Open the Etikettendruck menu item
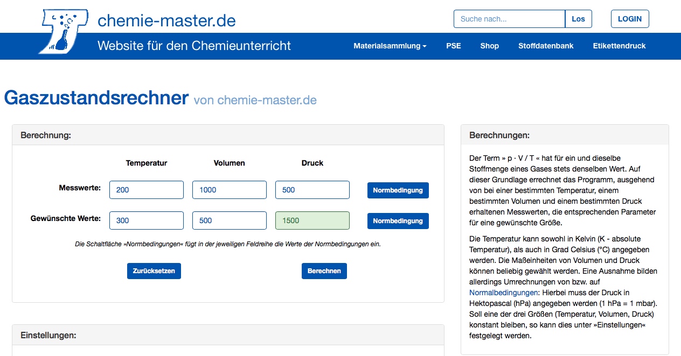 coord(619,46)
